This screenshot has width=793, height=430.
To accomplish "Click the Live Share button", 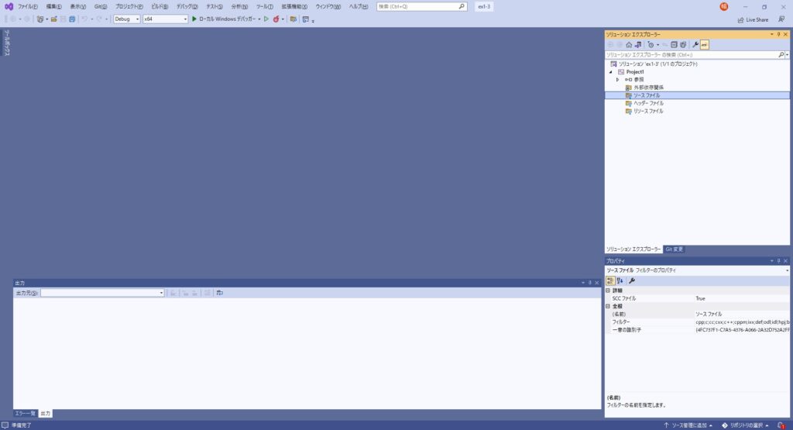I will click(x=752, y=19).
